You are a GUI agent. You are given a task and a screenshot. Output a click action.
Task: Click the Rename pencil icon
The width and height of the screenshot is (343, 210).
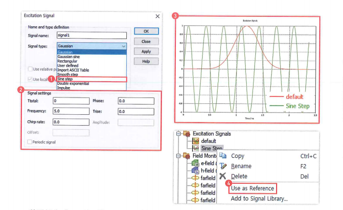pyautogui.click(x=223, y=166)
